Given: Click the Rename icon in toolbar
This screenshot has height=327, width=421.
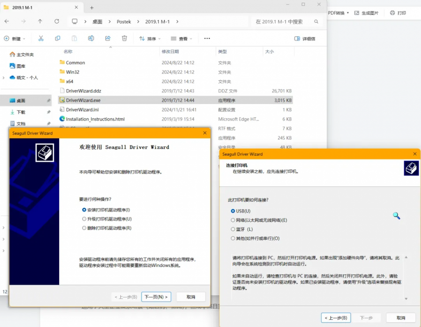Looking at the screenshot, I should pos(91,38).
